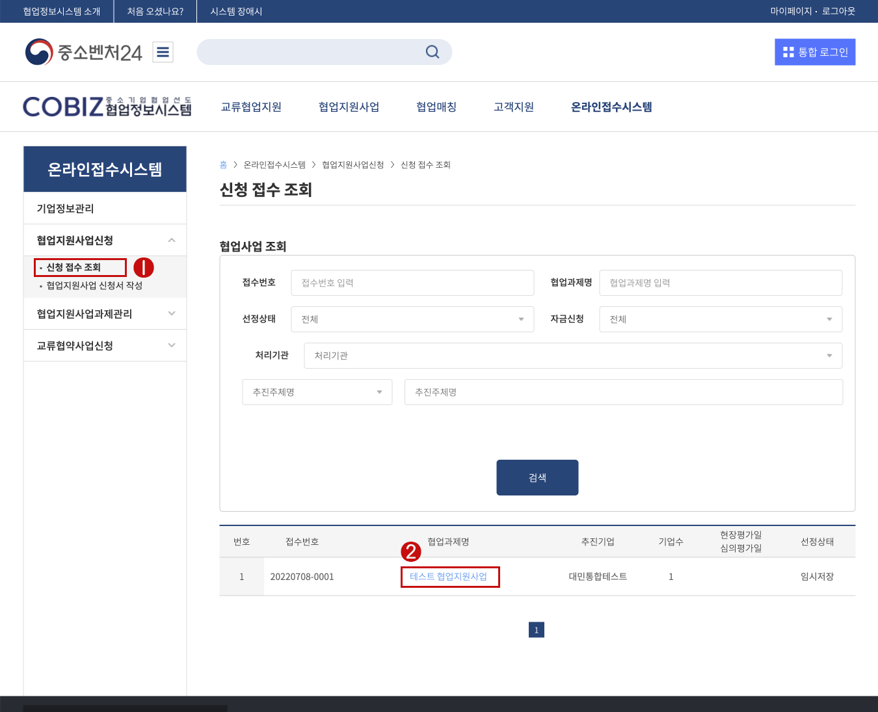Click 임시저장 status cell

pyautogui.click(x=817, y=577)
